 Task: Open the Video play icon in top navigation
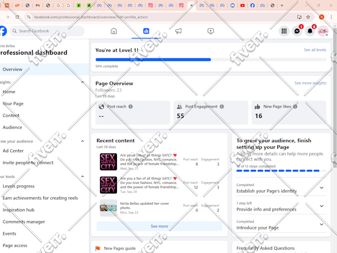[x=211, y=31]
